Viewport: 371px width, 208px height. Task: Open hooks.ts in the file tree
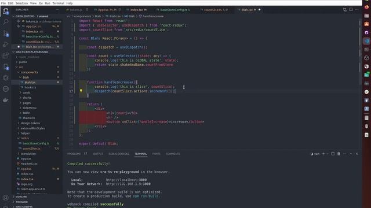pyautogui.click(x=30, y=87)
